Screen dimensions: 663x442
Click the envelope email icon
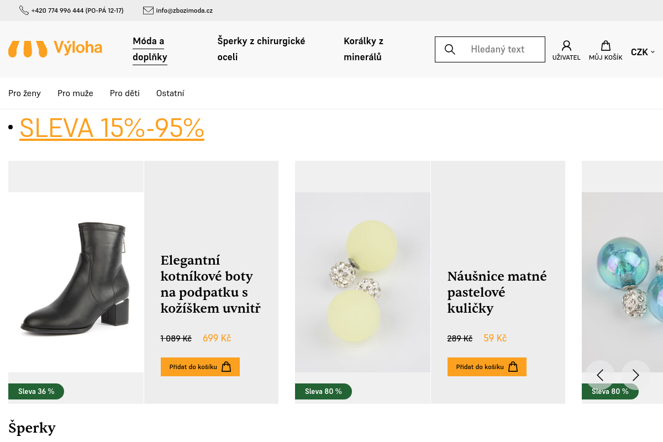[148, 10]
